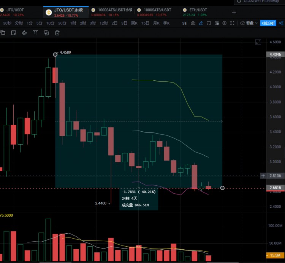Image resolution: width=285 pixels, height=263 pixels.
Task: Select the 15日 timeframe
Action: [145, 23]
